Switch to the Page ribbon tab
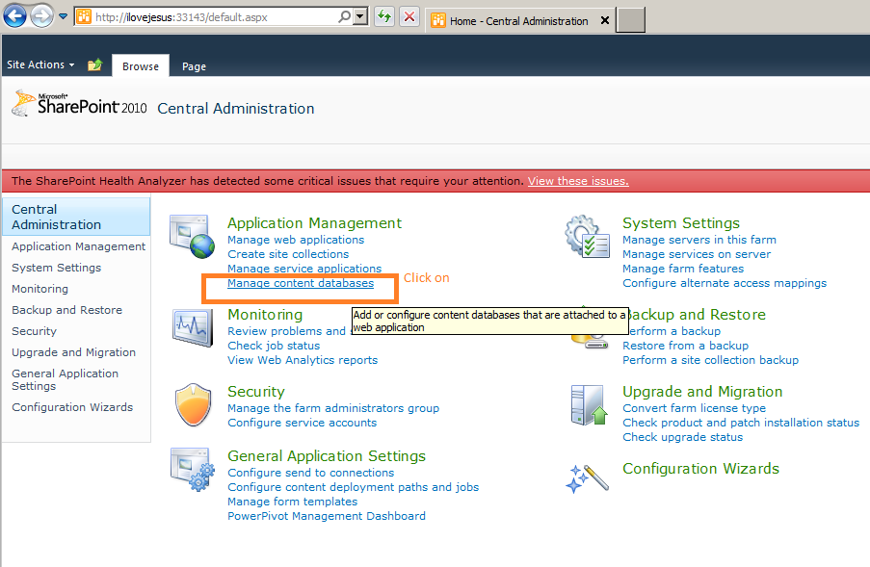The height and width of the screenshot is (567, 870). (194, 66)
